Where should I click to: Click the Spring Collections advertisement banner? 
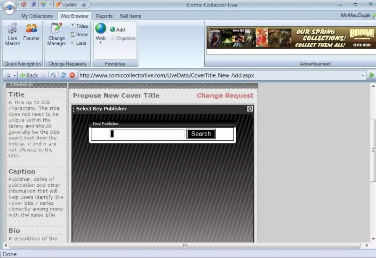point(291,38)
